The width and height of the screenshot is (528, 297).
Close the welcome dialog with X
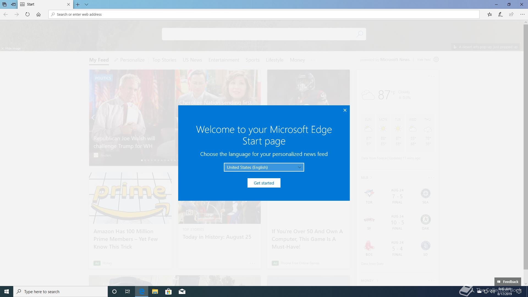pyautogui.click(x=345, y=110)
